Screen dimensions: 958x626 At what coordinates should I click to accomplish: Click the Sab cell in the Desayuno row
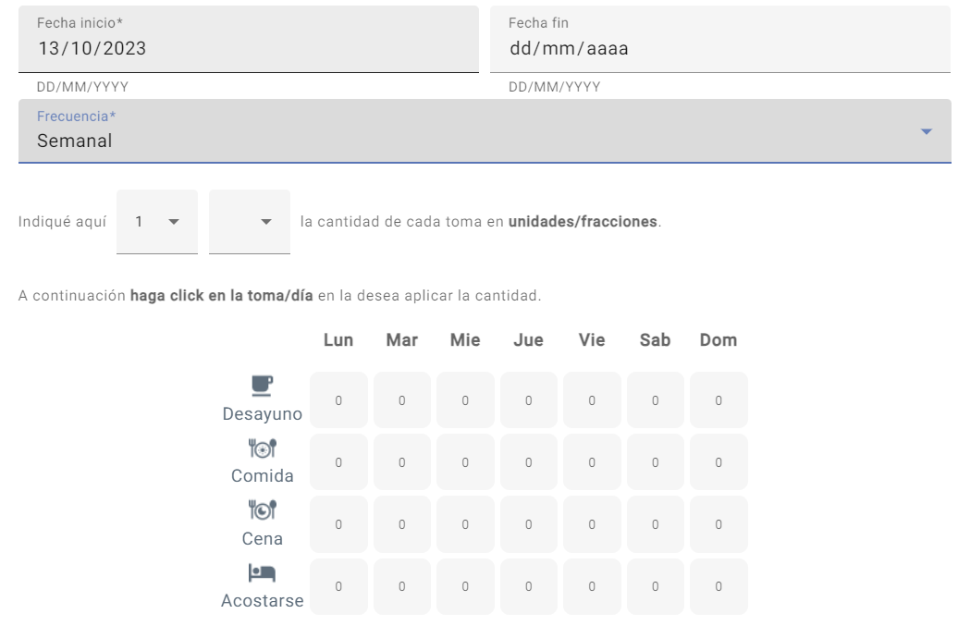(655, 399)
